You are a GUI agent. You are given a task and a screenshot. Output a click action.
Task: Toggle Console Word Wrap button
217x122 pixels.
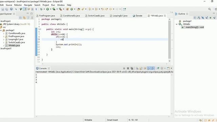[x=145, y=68]
